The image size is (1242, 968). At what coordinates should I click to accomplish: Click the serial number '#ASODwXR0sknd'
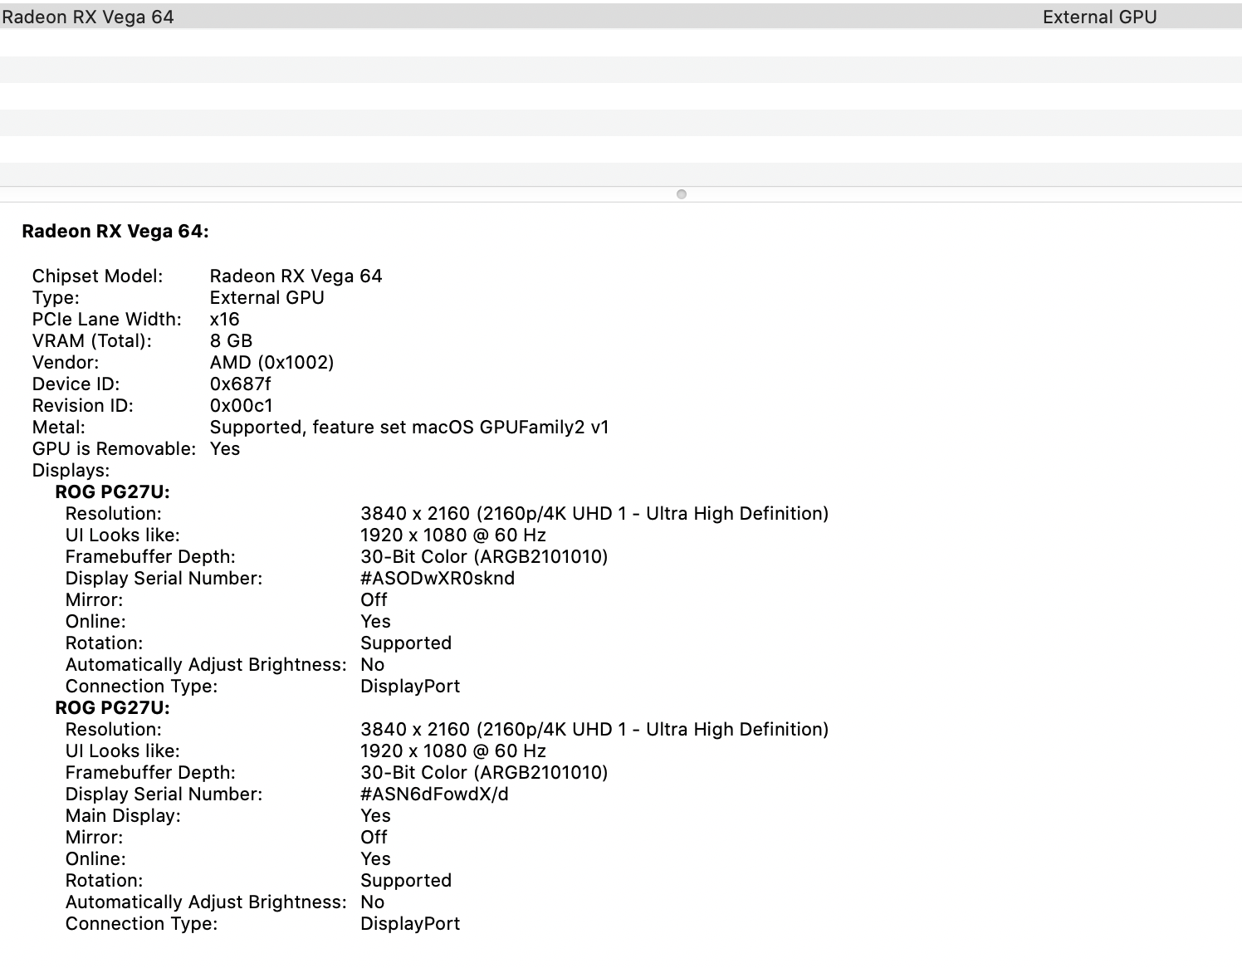click(438, 579)
